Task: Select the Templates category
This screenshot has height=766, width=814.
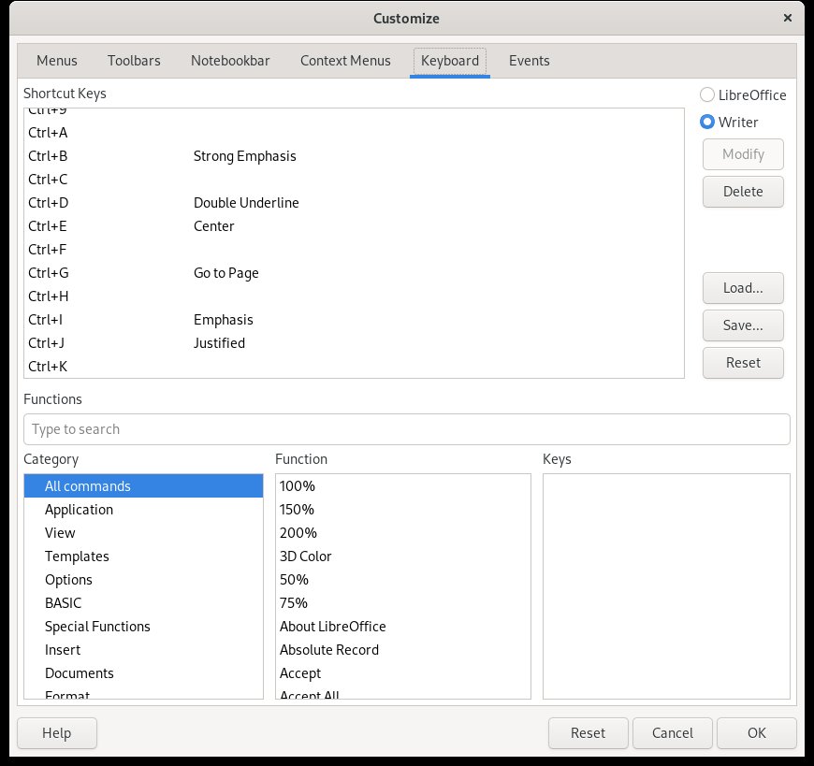Action: coord(77,556)
